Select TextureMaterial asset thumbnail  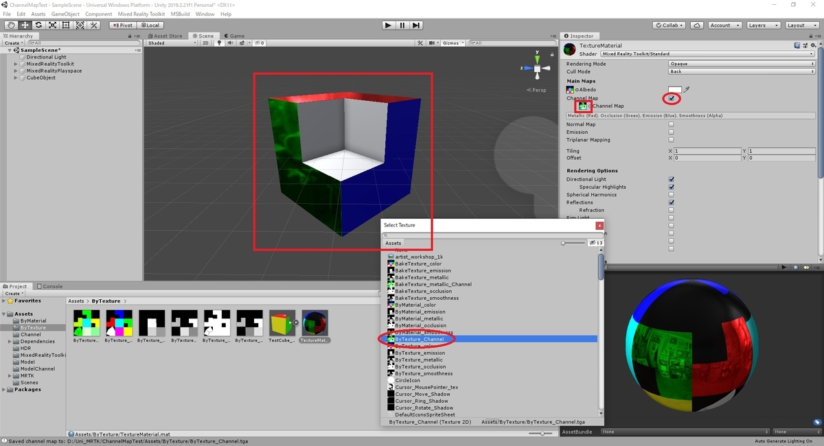coord(314,322)
